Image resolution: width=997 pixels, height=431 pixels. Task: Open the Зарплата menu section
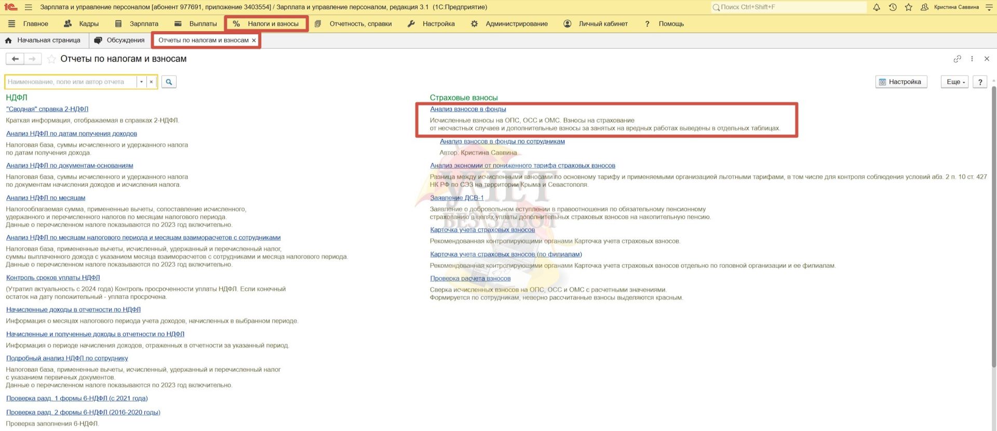click(x=137, y=24)
